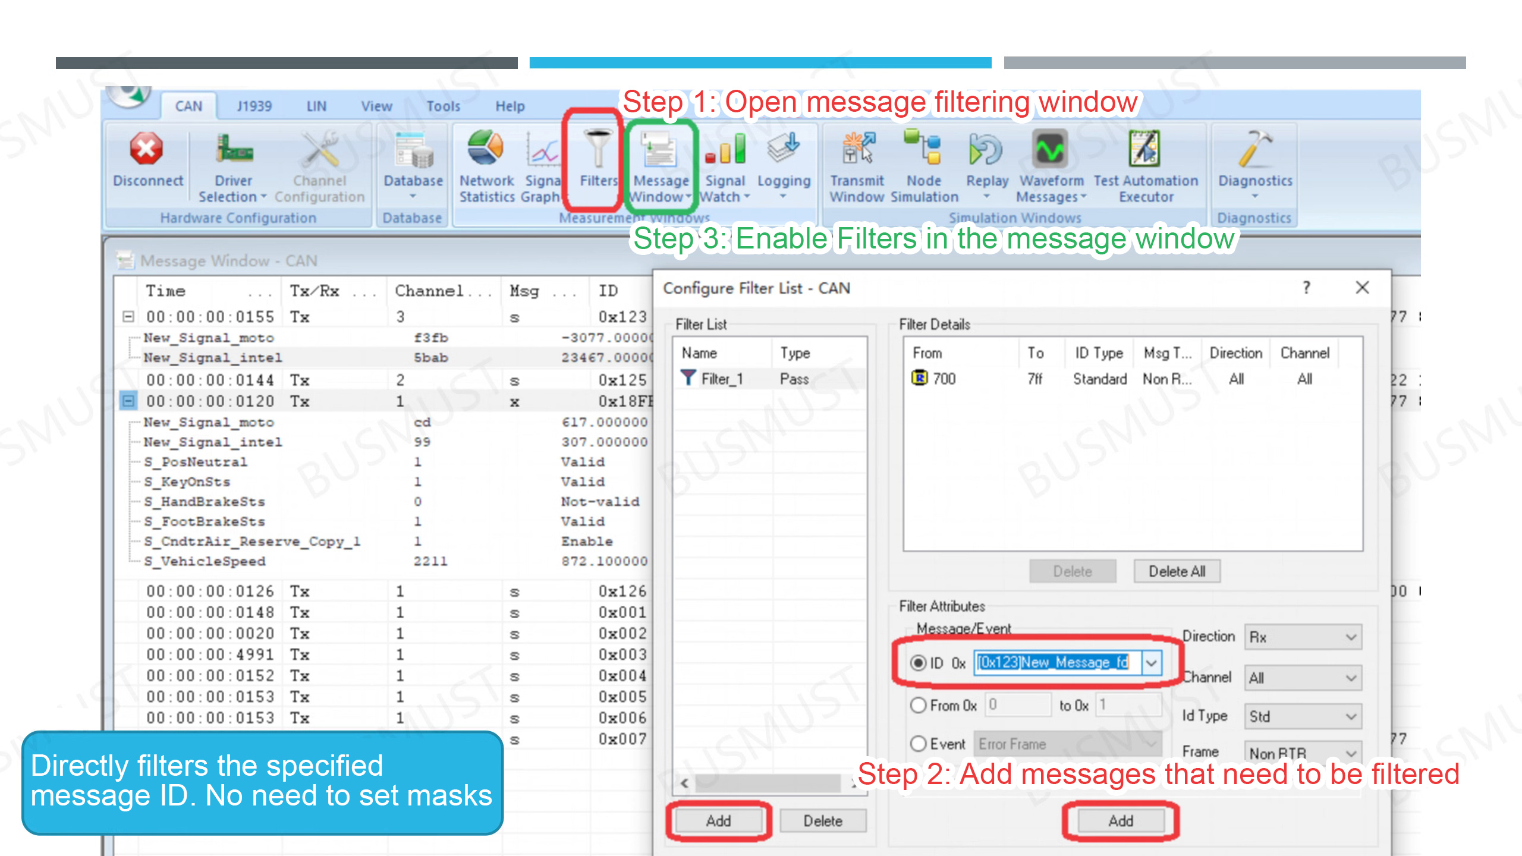Open Network Statistics window
Screen dimensions: 1522x856
tap(485, 150)
